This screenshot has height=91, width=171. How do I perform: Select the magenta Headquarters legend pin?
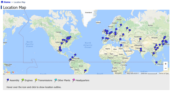[x=74, y=80]
